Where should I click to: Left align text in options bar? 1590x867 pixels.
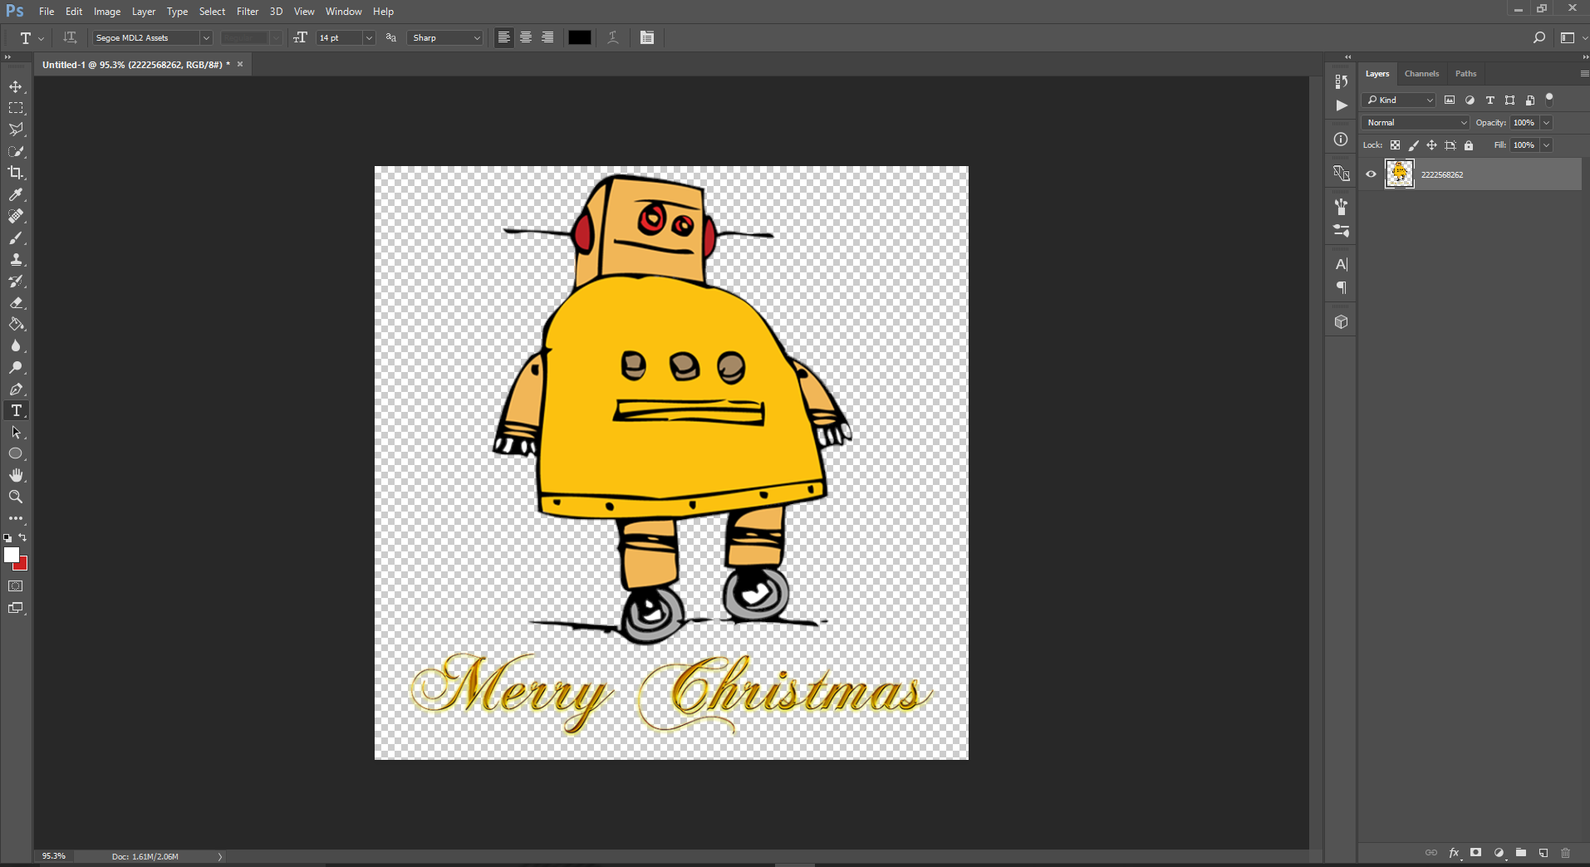(503, 37)
